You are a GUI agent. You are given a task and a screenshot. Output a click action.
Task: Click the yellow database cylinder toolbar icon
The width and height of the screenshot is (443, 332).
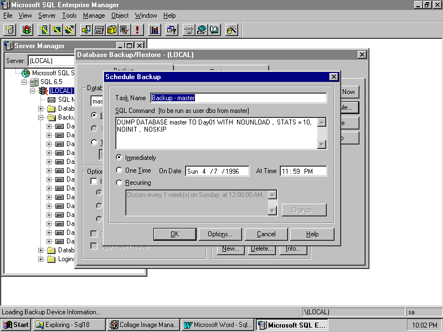pos(112,30)
